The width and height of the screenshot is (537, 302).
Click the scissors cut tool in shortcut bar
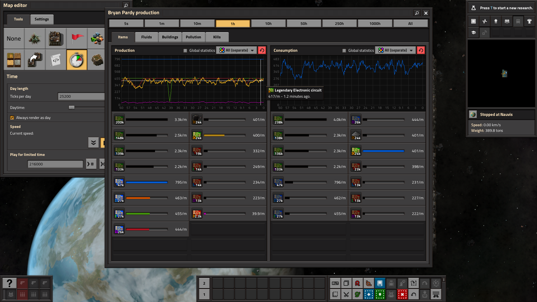click(346, 294)
